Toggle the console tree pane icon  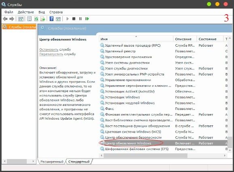pos(21,19)
